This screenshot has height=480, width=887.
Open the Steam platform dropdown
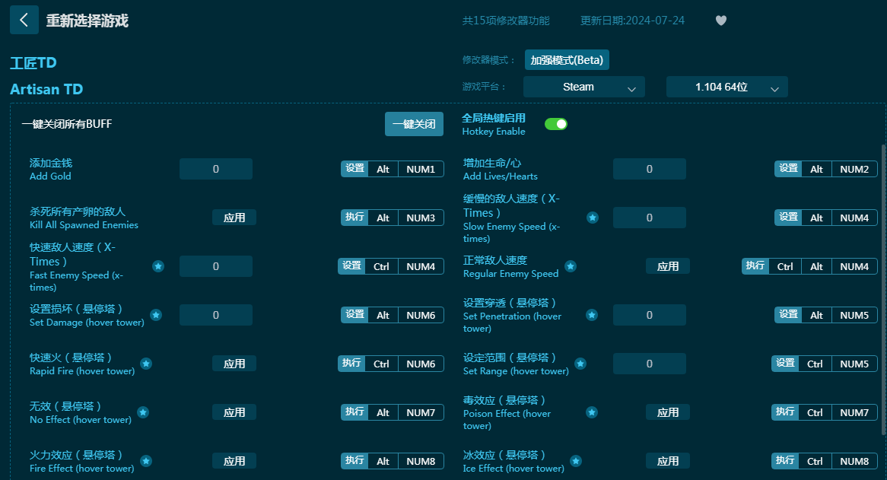click(583, 87)
